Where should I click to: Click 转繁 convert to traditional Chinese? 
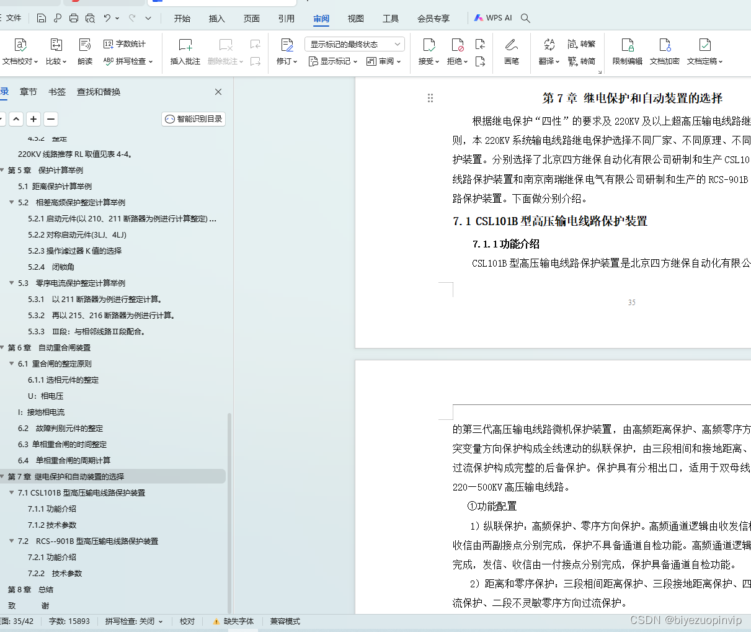582,44
